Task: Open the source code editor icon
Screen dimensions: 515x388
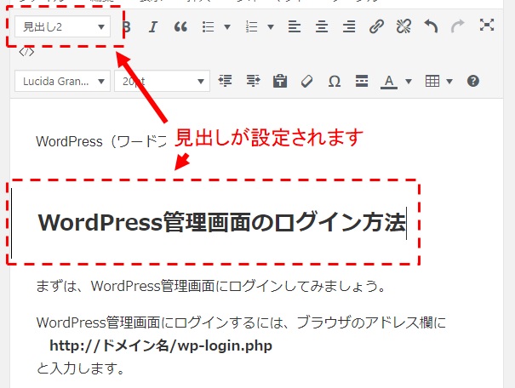Action: point(26,52)
